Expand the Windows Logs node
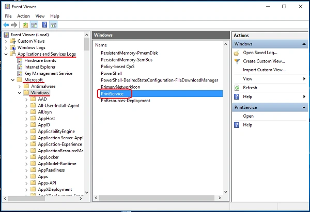The width and height of the screenshot is (310, 212). 6,48
